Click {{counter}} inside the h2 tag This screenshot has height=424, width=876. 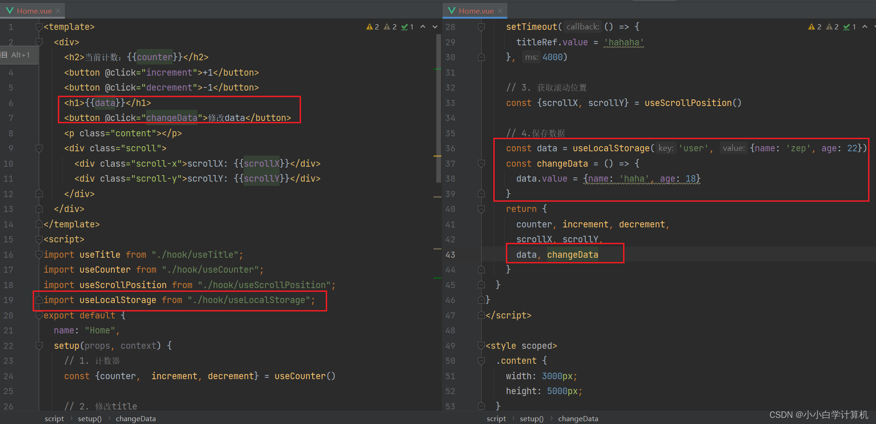(x=154, y=57)
